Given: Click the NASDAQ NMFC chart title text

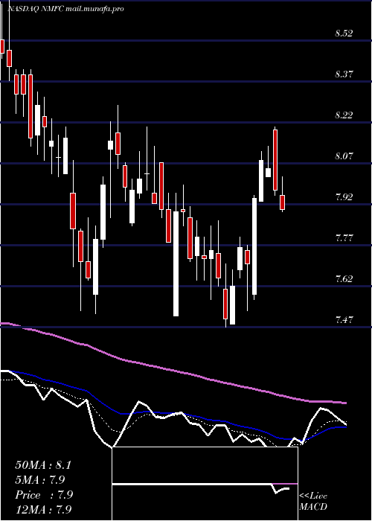Looking at the screenshot, I should pyautogui.click(x=65, y=9).
